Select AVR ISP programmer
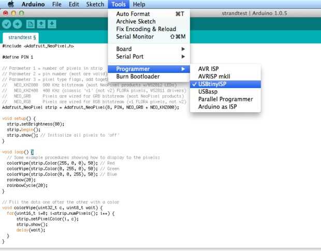The width and height of the screenshot is (321, 251). click(225, 69)
